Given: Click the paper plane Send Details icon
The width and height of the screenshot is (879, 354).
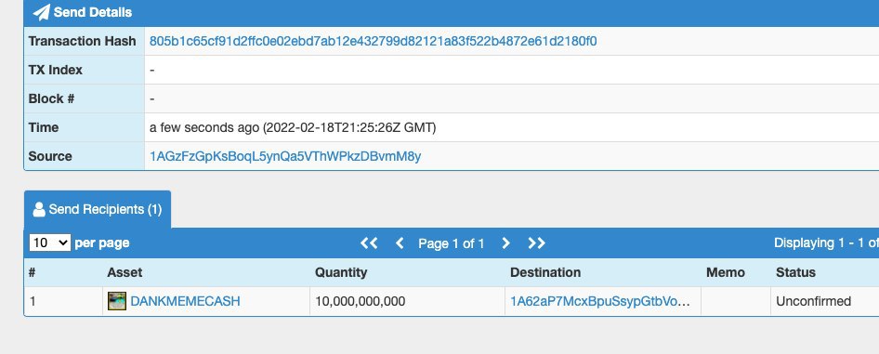Looking at the screenshot, I should point(42,12).
